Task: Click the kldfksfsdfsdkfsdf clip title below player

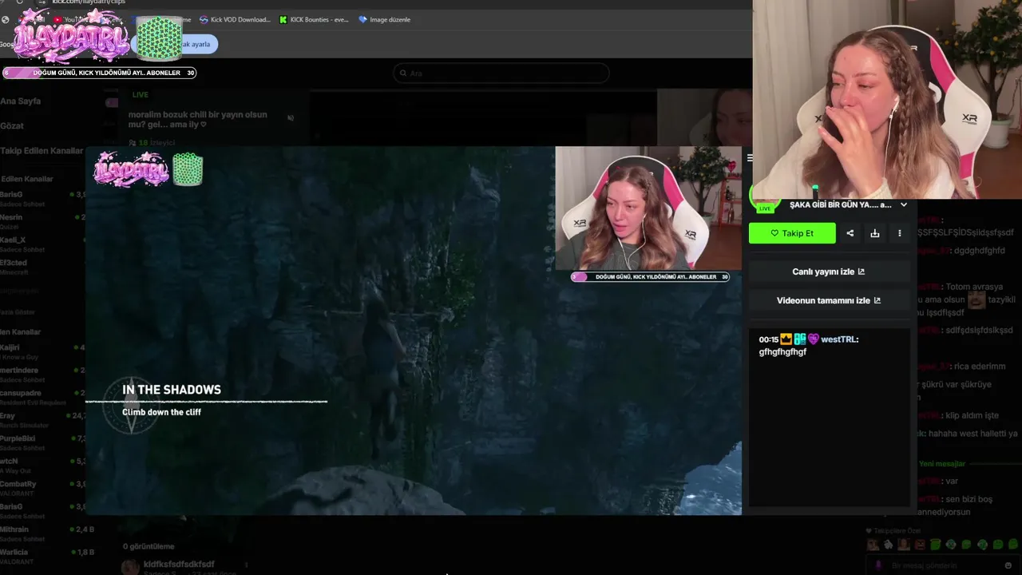Action: (179, 564)
